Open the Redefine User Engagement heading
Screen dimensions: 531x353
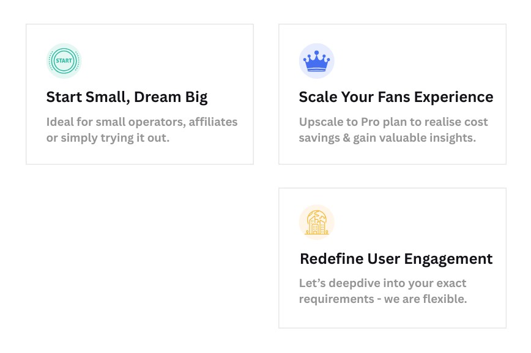[395, 259]
